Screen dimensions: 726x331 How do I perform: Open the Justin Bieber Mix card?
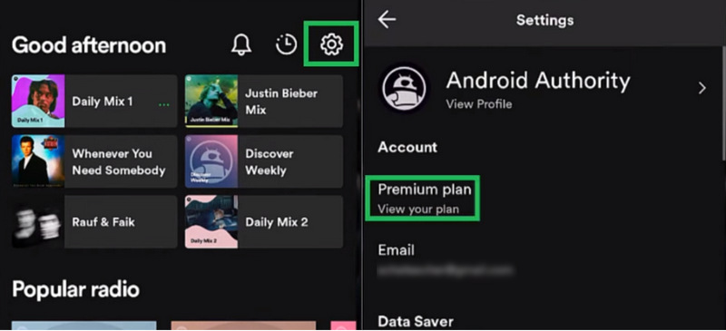click(x=264, y=101)
